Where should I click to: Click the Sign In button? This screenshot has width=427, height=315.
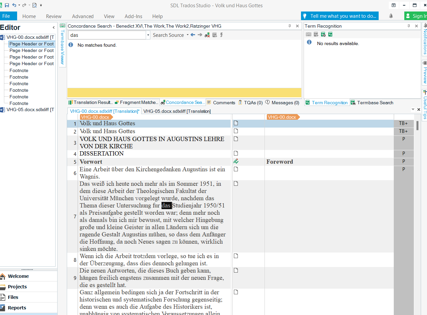[416, 16]
